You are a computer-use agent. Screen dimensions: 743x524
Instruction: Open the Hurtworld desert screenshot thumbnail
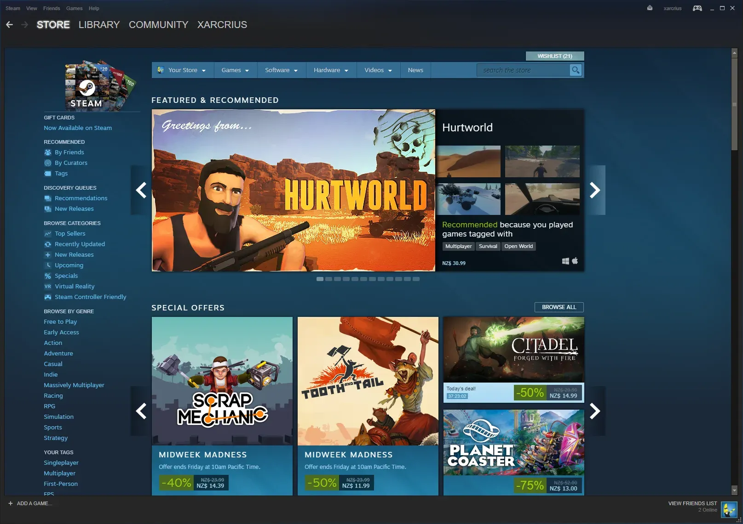[x=468, y=161]
